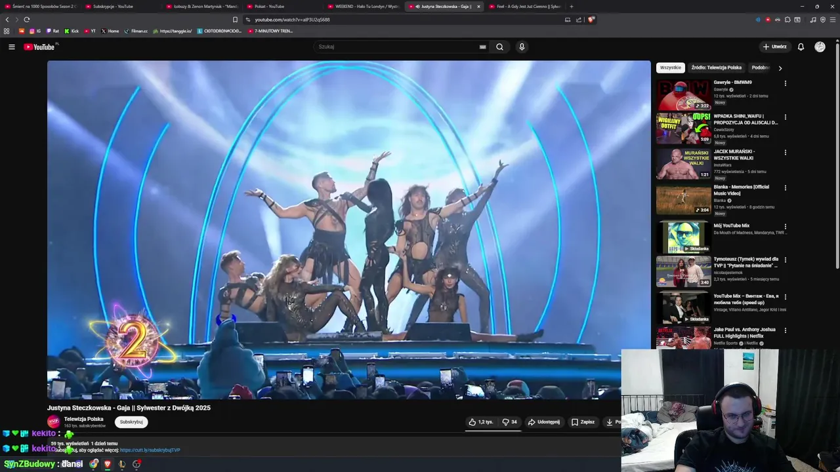Open the 7-MINUTOWY TREN... bookmark

point(270,31)
